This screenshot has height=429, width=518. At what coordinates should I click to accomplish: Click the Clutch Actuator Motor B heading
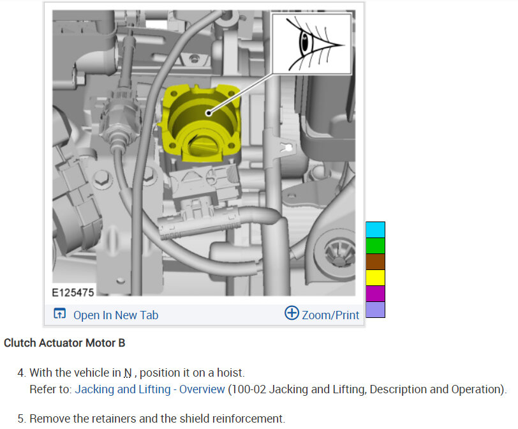(x=64, y=343)
